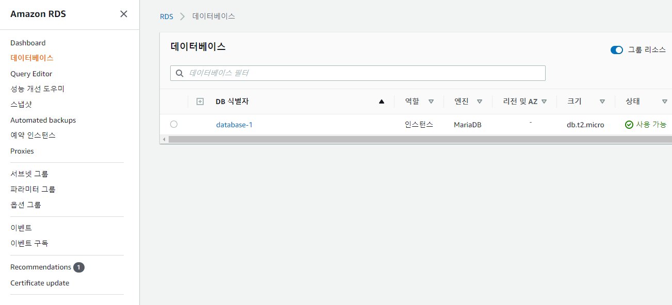
Task: Click the 크기 column header text
Action: point(574,101)
